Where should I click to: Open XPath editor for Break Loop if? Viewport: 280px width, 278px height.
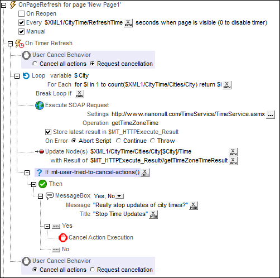80,94
